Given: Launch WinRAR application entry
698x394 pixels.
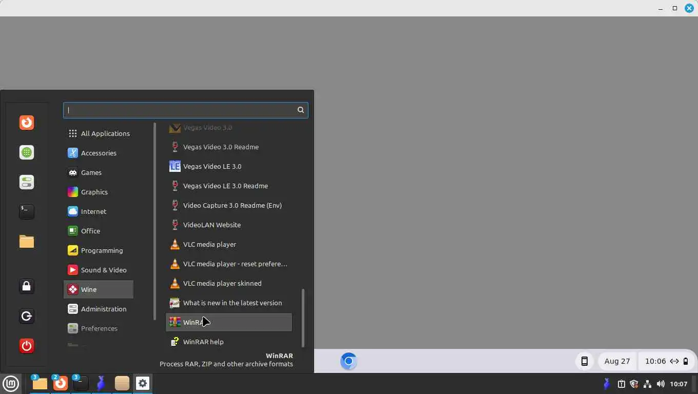Looking at the screenshot, I should point(229,322).
